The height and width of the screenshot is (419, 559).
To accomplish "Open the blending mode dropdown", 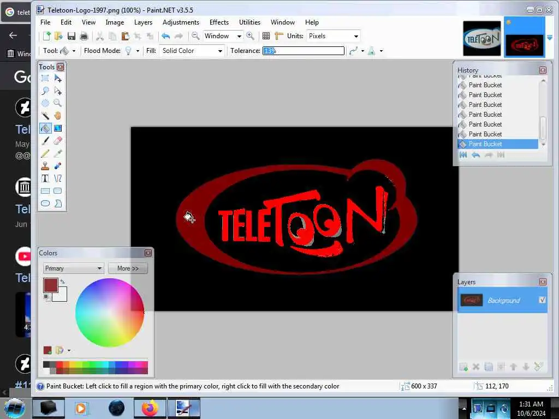I will click(x=381, y=51).
